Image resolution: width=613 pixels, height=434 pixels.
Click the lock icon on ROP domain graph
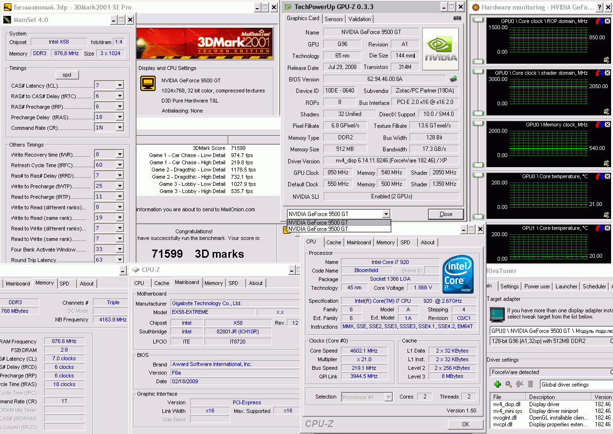pyautogui.click(x=606, y=59)
